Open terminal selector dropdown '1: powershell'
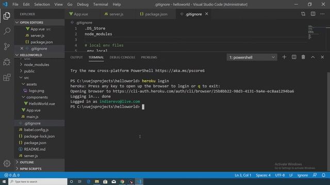The width and height of the screenshot is (330, 185). [x=252, y=57]
